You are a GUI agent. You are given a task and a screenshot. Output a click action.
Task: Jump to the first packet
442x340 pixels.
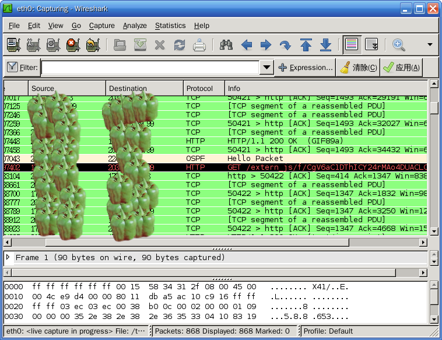pyautogui.click(x=306, y=45)
